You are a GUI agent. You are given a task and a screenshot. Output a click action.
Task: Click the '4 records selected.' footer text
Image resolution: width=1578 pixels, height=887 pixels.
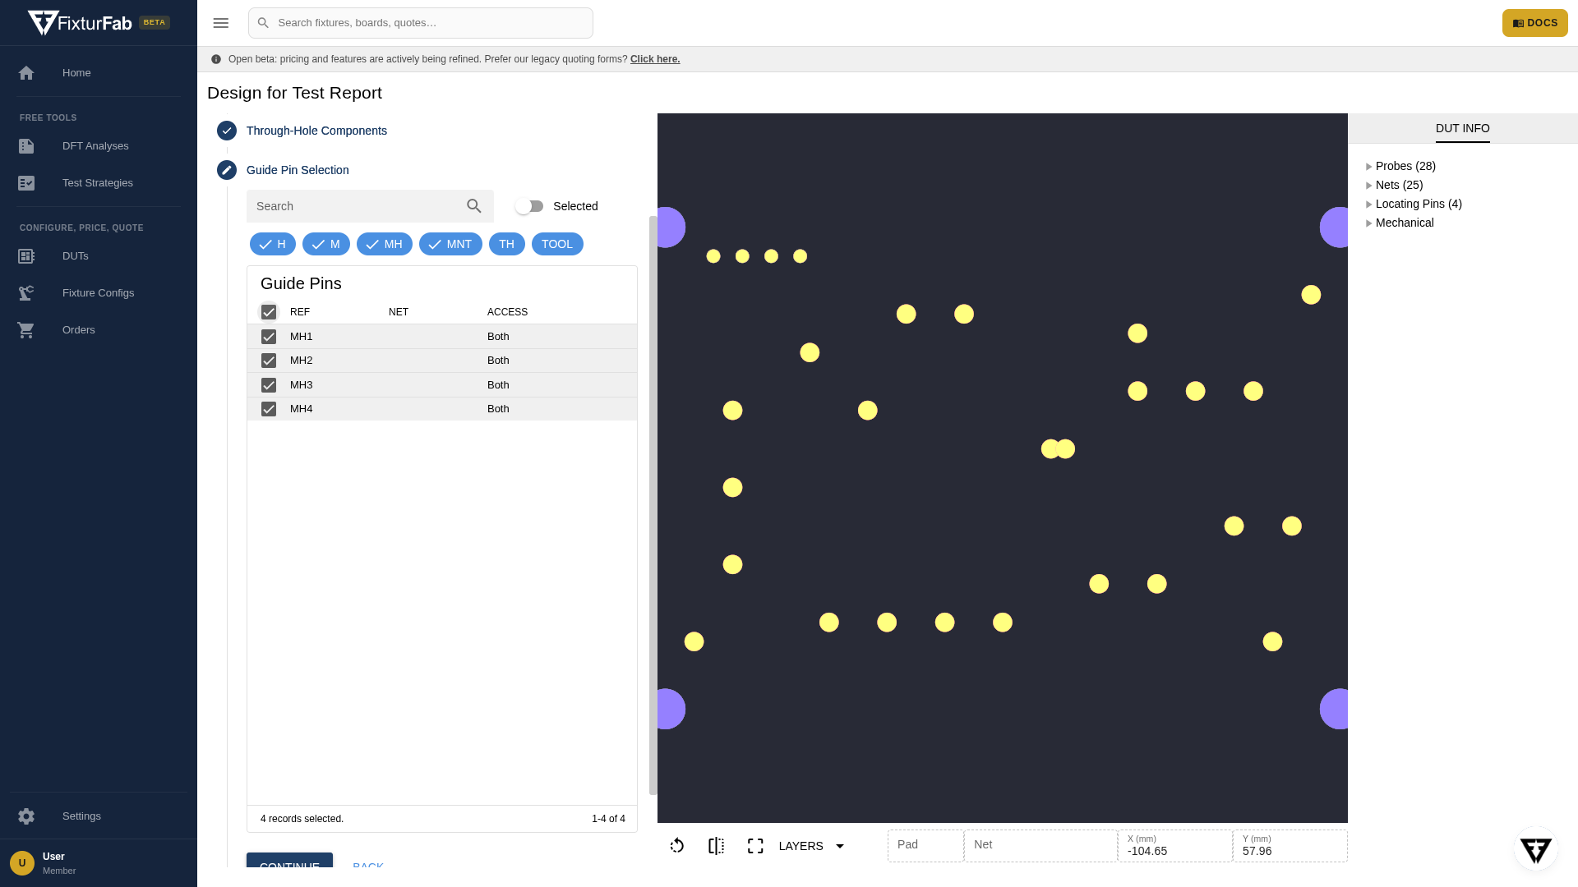click(x=302, y=819)
